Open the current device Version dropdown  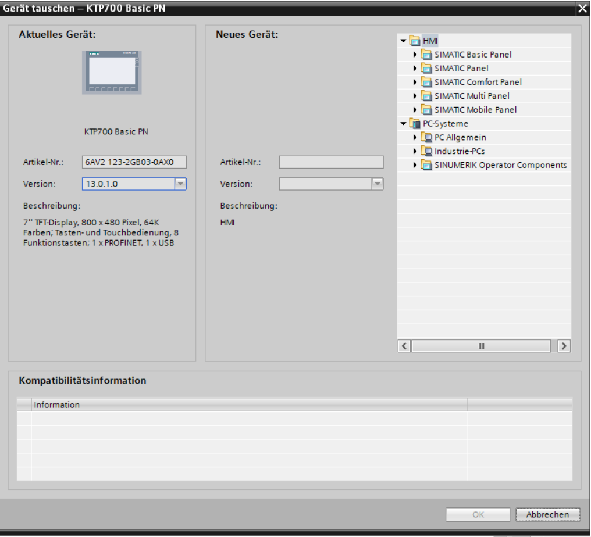click(180, 184)
